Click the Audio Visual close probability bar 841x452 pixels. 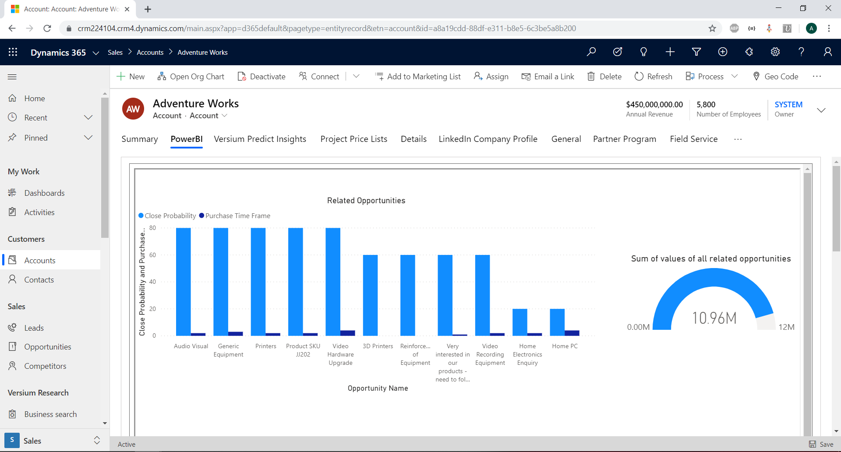[x=184, y=282]
